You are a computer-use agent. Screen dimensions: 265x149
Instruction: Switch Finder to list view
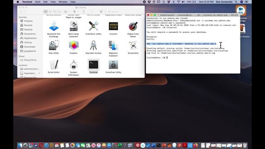click(50, 12)
